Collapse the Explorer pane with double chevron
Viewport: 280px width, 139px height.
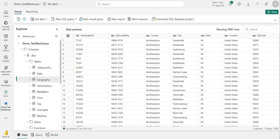tap(57, 29)
